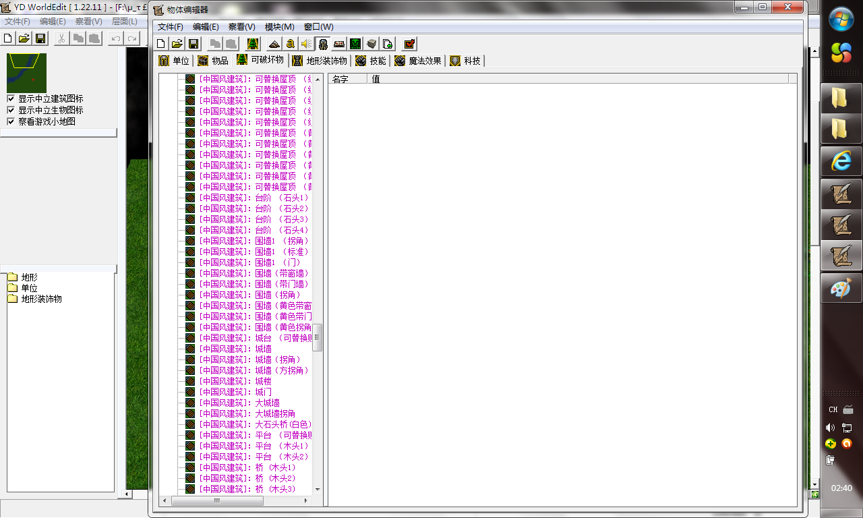Click Object editor helmet icon in toolbar
Viewport: 863px width, 518px height.
[x=323, y=44]
